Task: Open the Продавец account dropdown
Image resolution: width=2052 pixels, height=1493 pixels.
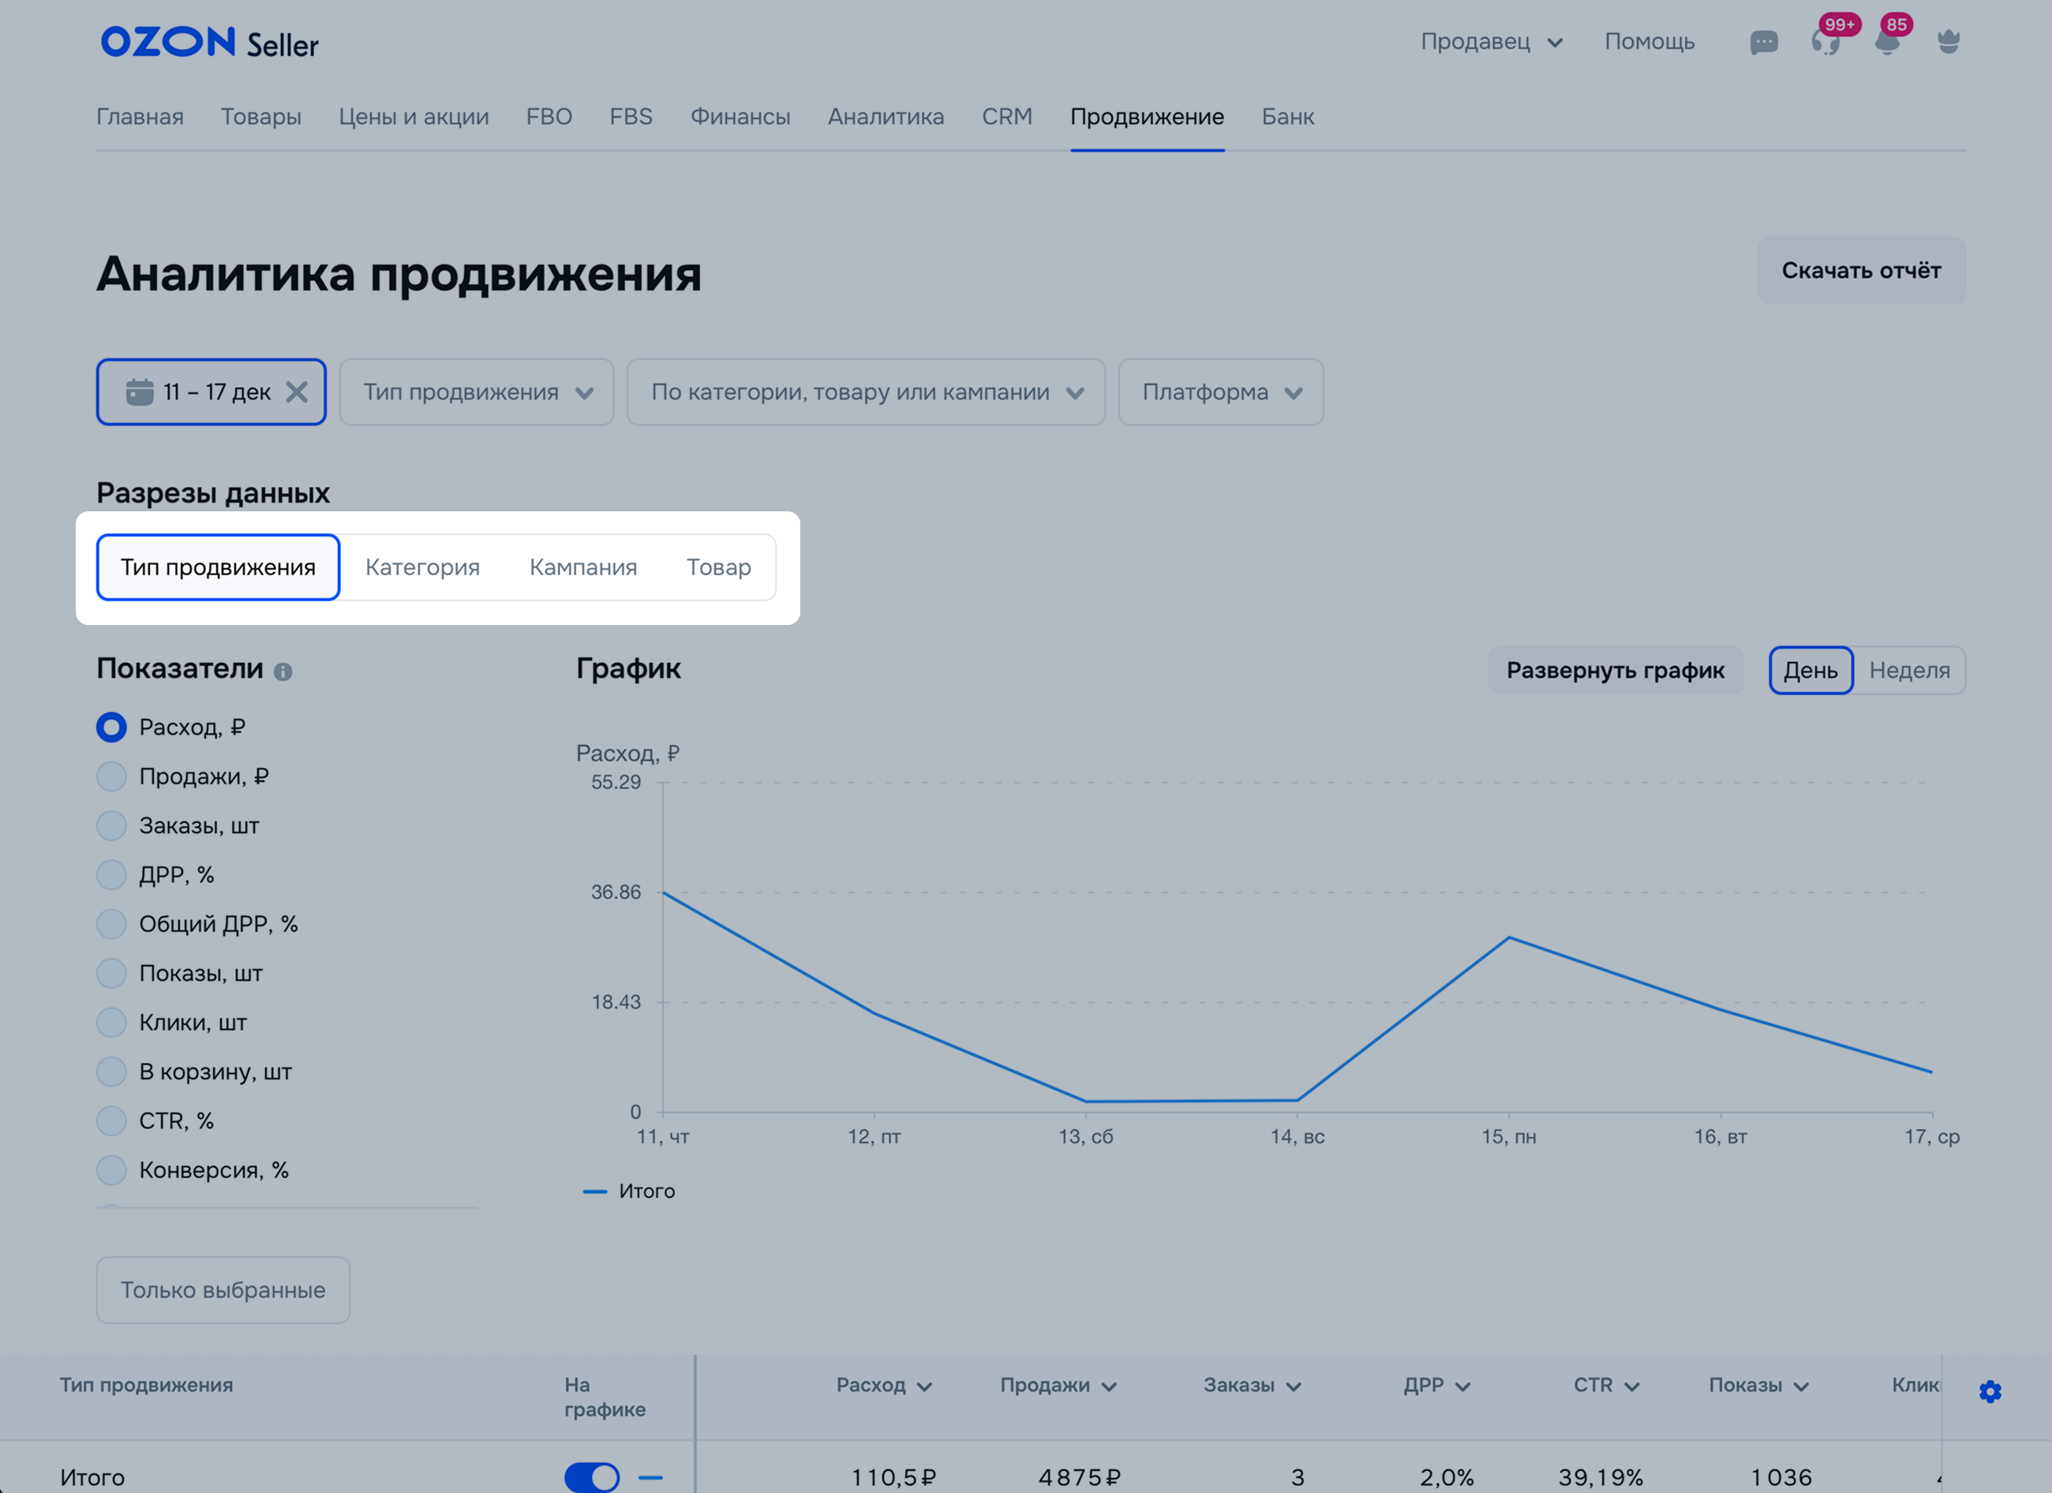Action: [1491, 42]
